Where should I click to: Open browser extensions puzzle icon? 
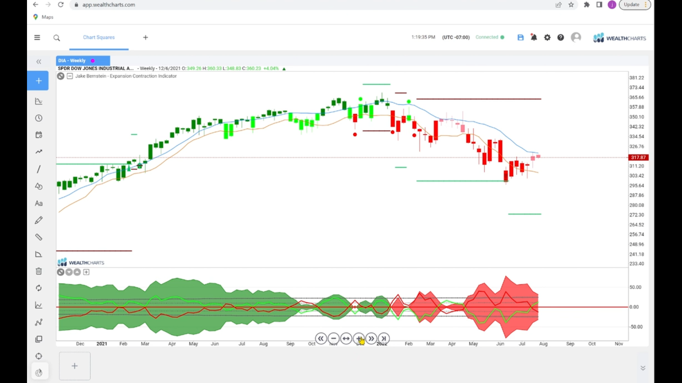[x=586, y=5]
